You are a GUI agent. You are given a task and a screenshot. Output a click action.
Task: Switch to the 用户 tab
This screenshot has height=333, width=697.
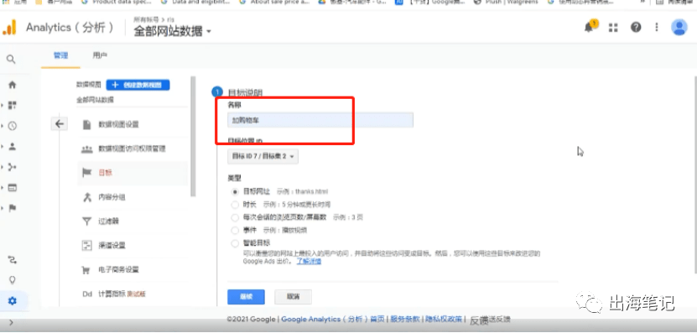(x=100, y=55)
